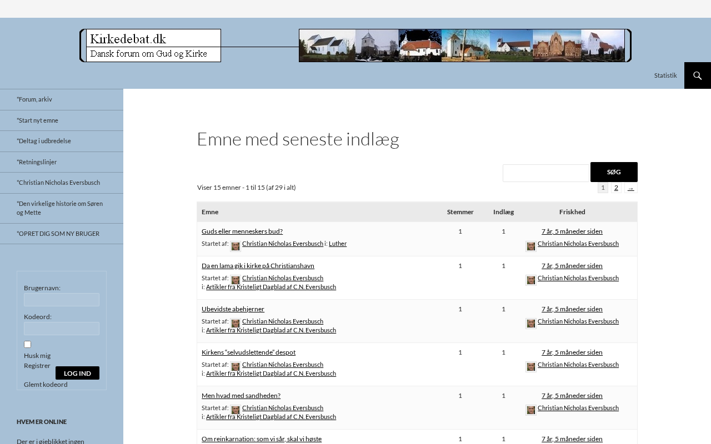Click starter avatar in Men hvad med sandheden row
This screenshot has height=444, width=711.
pyautogui.click(x=236, y=411)
